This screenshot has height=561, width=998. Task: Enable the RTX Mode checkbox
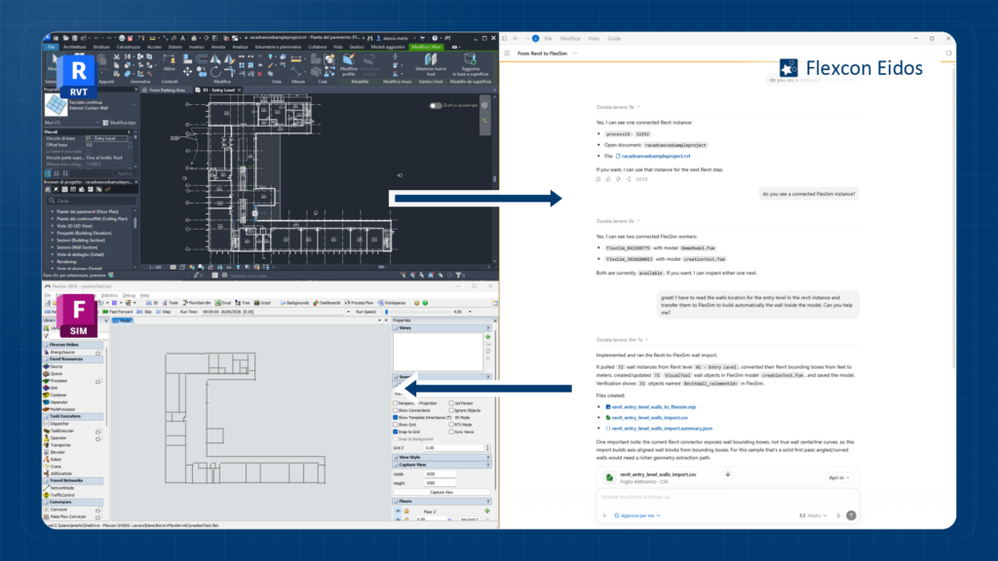(452, 425)
